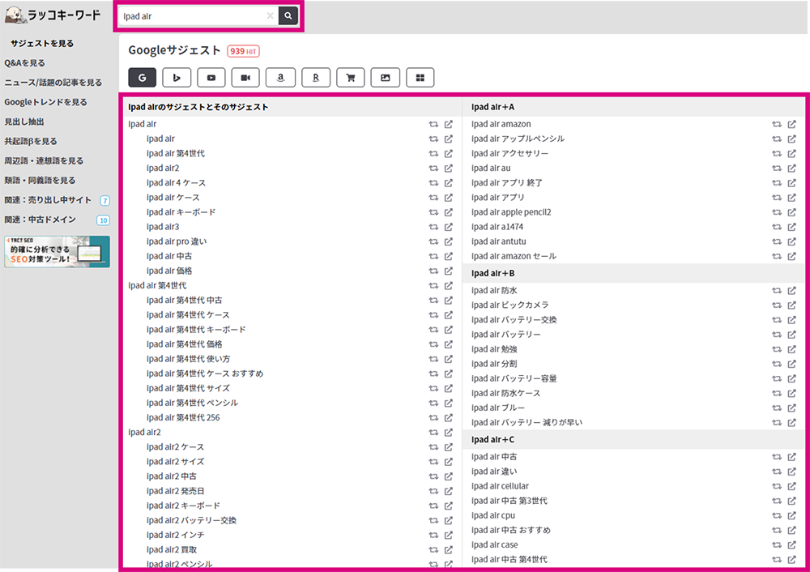The width and height of the screenshot is (810, 572).
Task: Click the search magnifier button
Action: [x=288, y=16]
